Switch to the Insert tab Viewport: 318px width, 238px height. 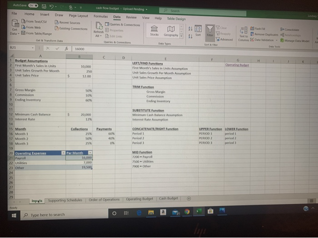click(45, 15)
